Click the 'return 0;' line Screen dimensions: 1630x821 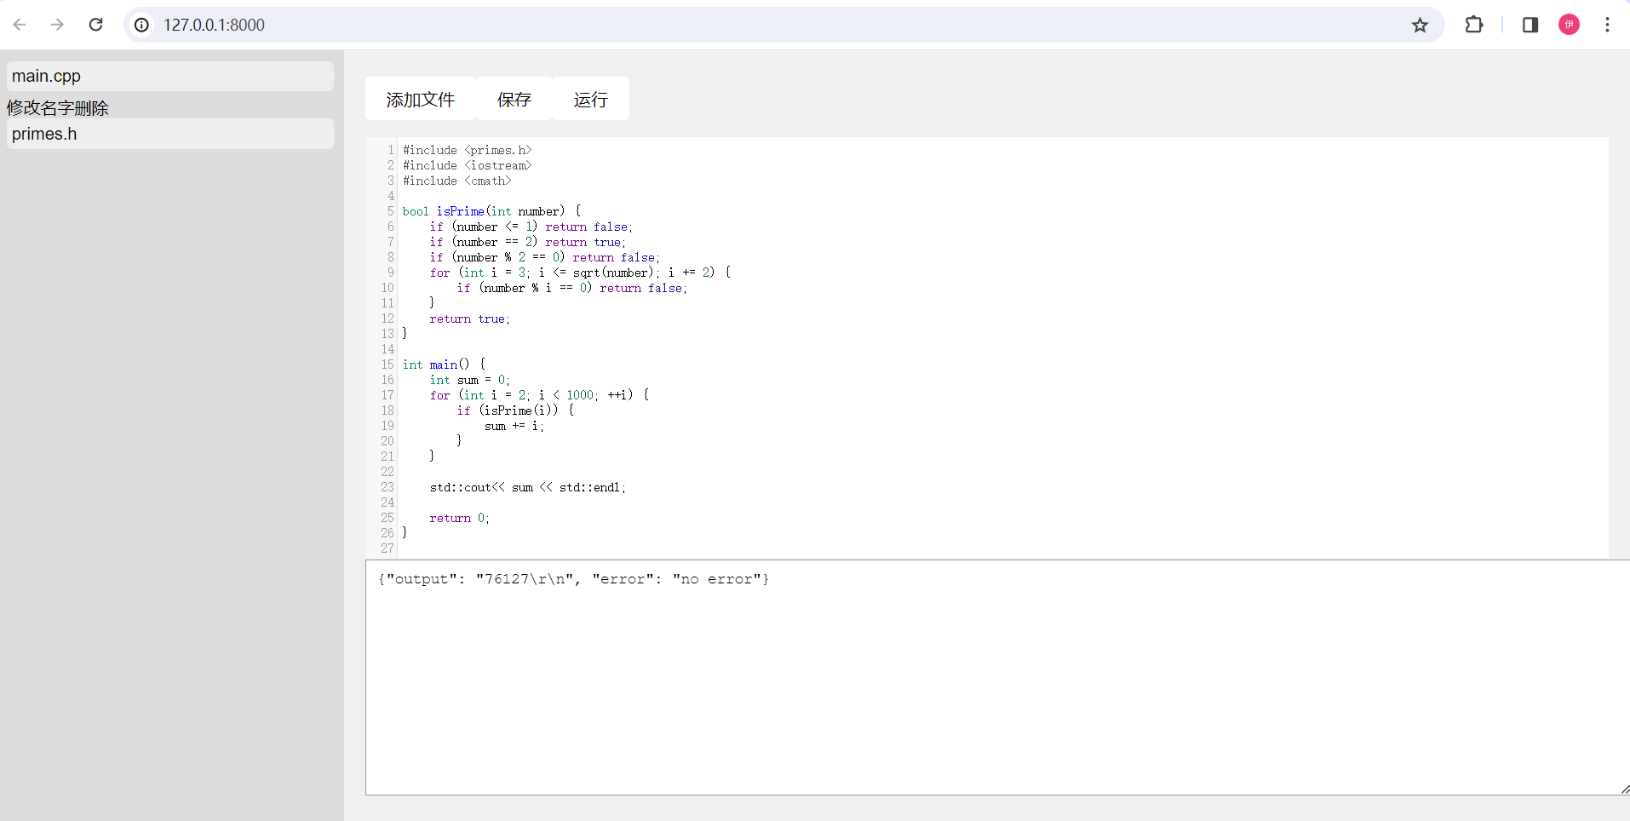point(460,518)
